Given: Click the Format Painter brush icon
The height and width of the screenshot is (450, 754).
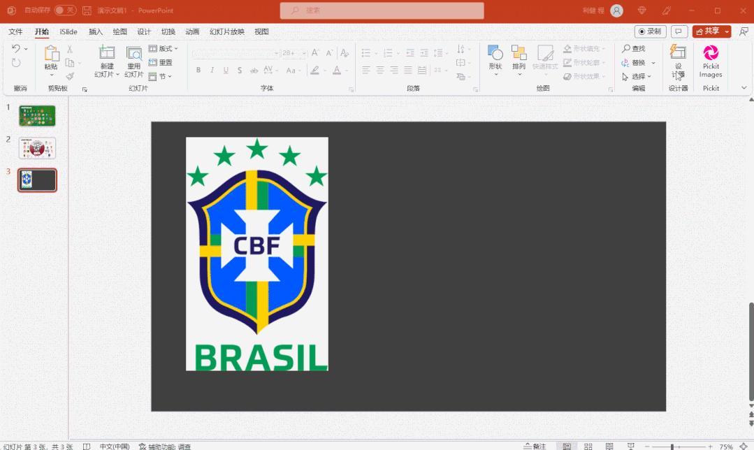Looking at the screenshot, I should click(x=70, y=76).
